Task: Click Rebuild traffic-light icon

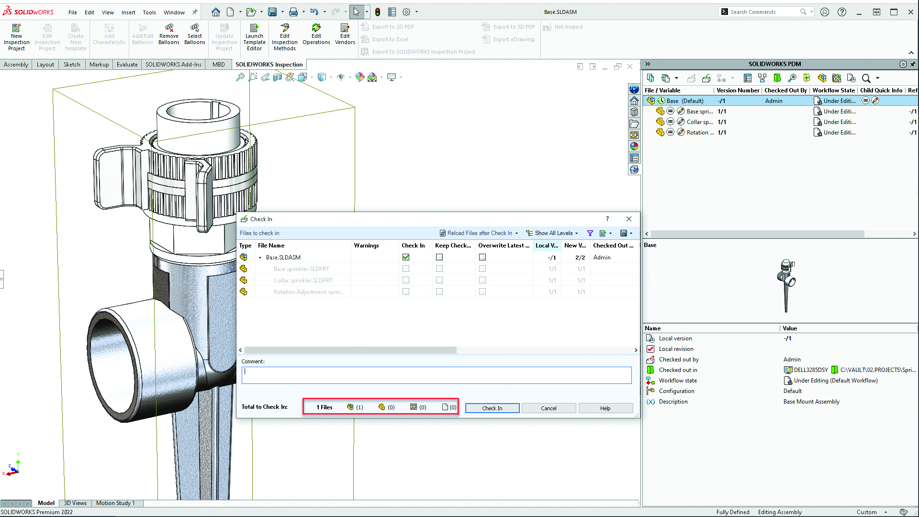Action: pyautogui.click(x=378, y=12)
